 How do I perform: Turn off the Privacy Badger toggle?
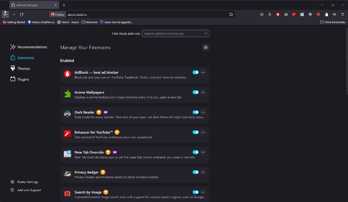click(196, 172)
